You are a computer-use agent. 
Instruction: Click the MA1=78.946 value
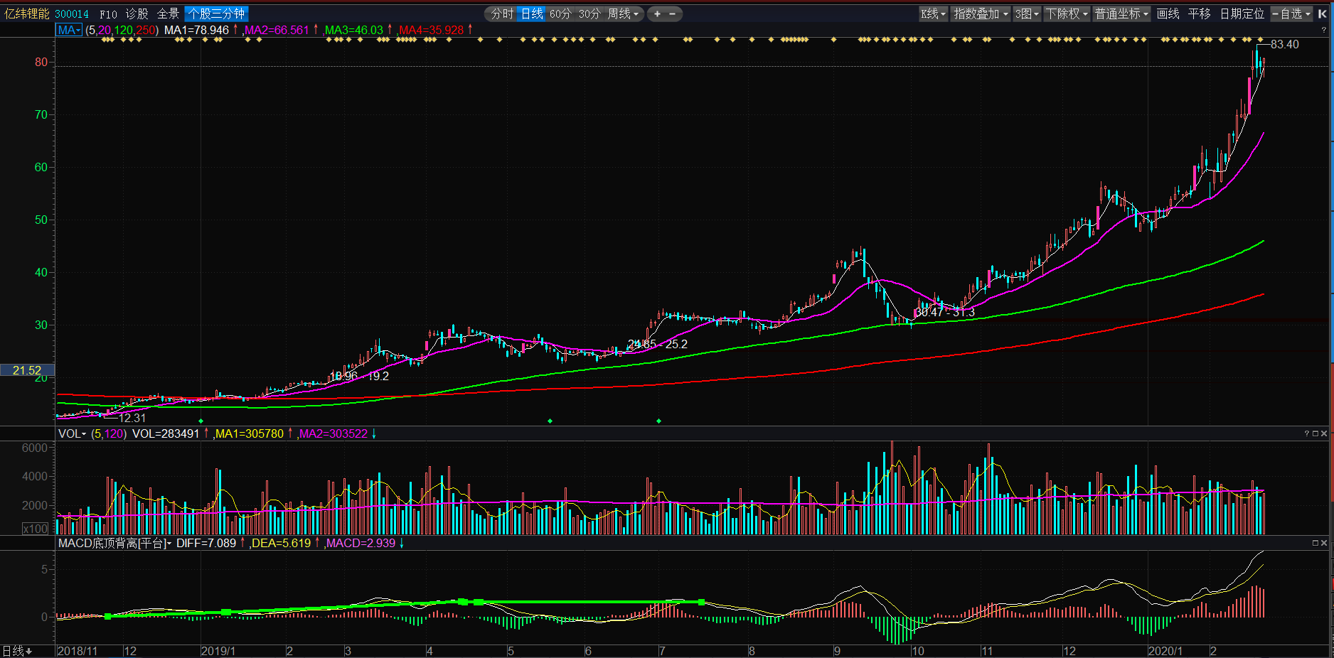[196, 30]
